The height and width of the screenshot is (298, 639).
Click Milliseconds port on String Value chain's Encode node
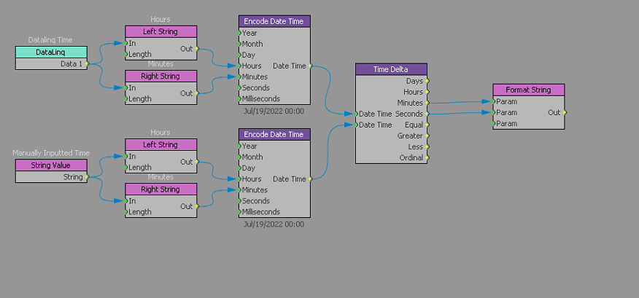(239, 212)
